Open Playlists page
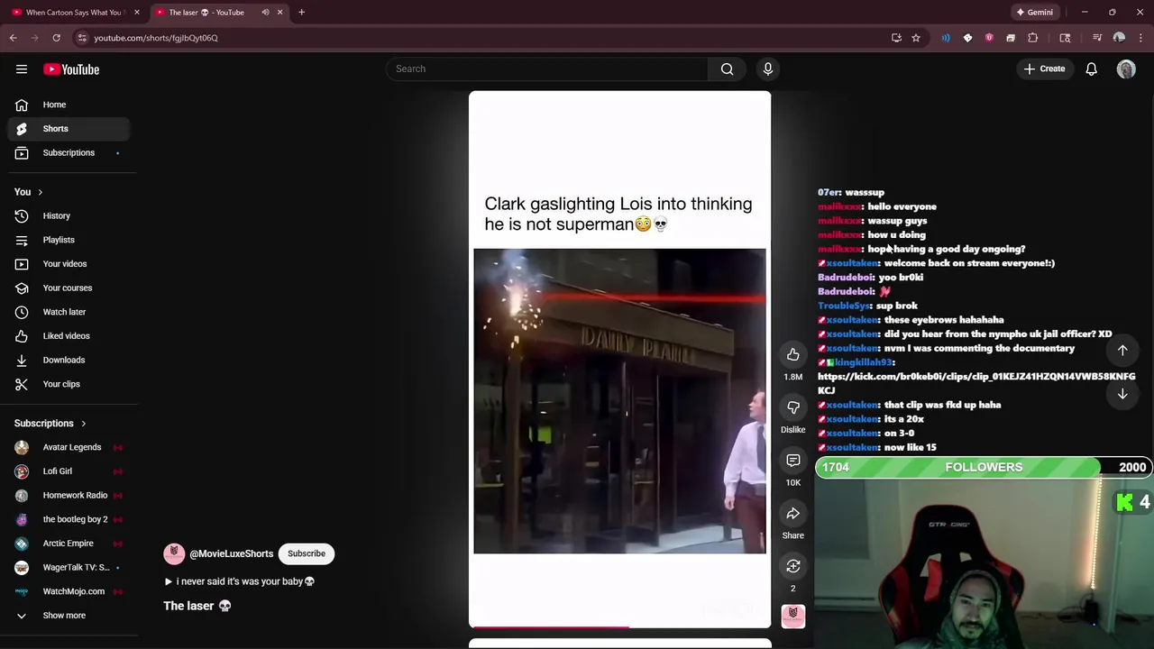Image resolution: width=1154 pixels, height=649 pixels. [69, 240]
